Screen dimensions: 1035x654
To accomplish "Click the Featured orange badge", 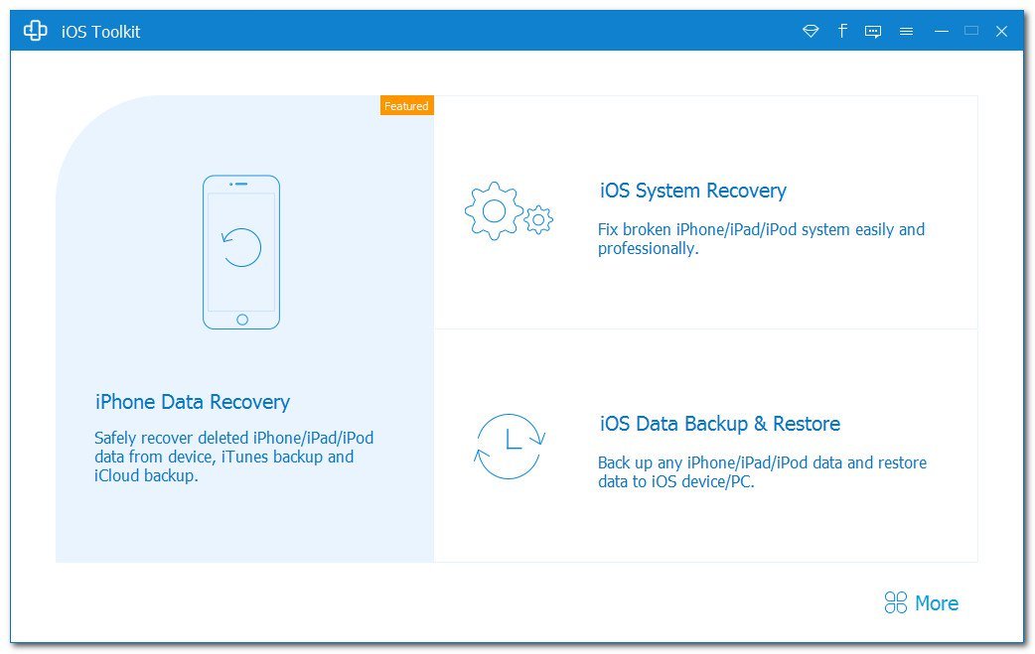I will tap(406, 105).
